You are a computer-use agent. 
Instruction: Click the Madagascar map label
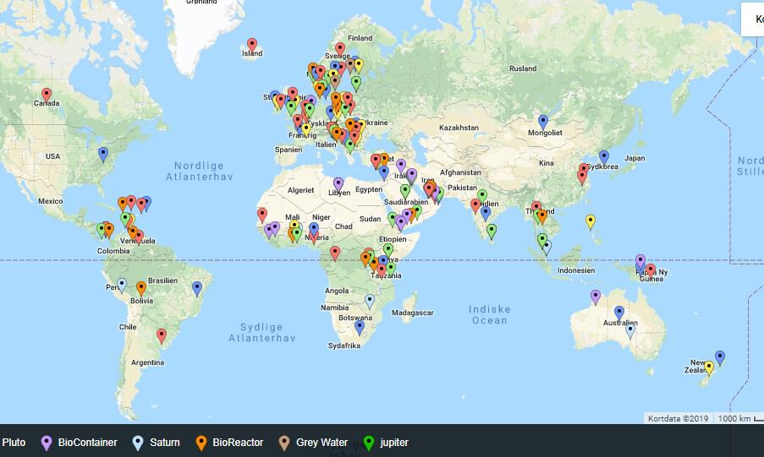[413, 313]
